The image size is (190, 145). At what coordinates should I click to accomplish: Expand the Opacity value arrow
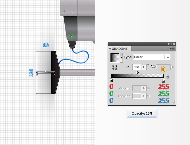point(144,89)
